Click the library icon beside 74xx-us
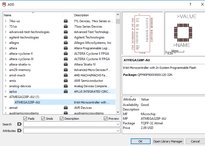Screen dimensions: 205x146 pos(66,21)
